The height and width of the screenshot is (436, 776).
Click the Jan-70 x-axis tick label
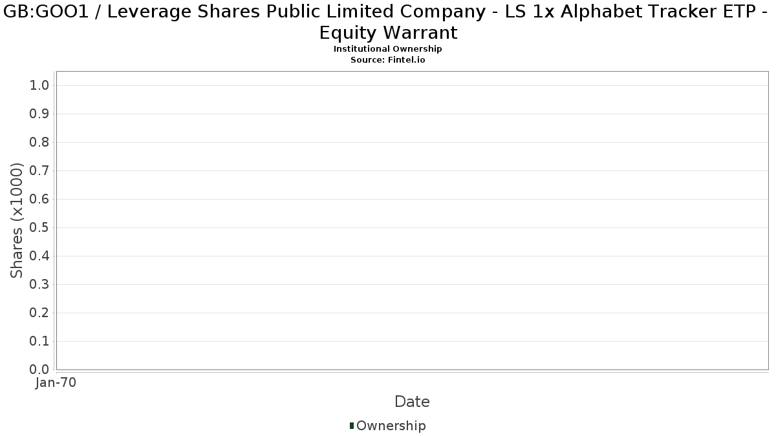point(56,383)
